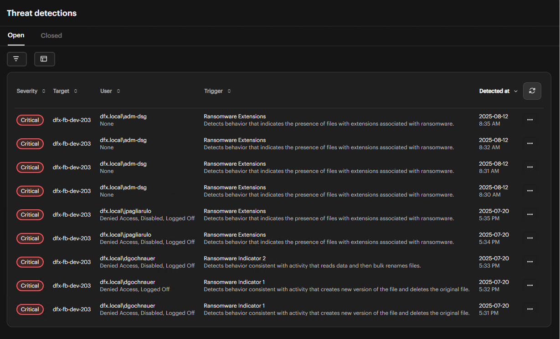This screenshot has width=560, height=339.
Task: Click user dfx.local\jpagliarulo in 5:34 PM row
Action: [x=126, y=235]
